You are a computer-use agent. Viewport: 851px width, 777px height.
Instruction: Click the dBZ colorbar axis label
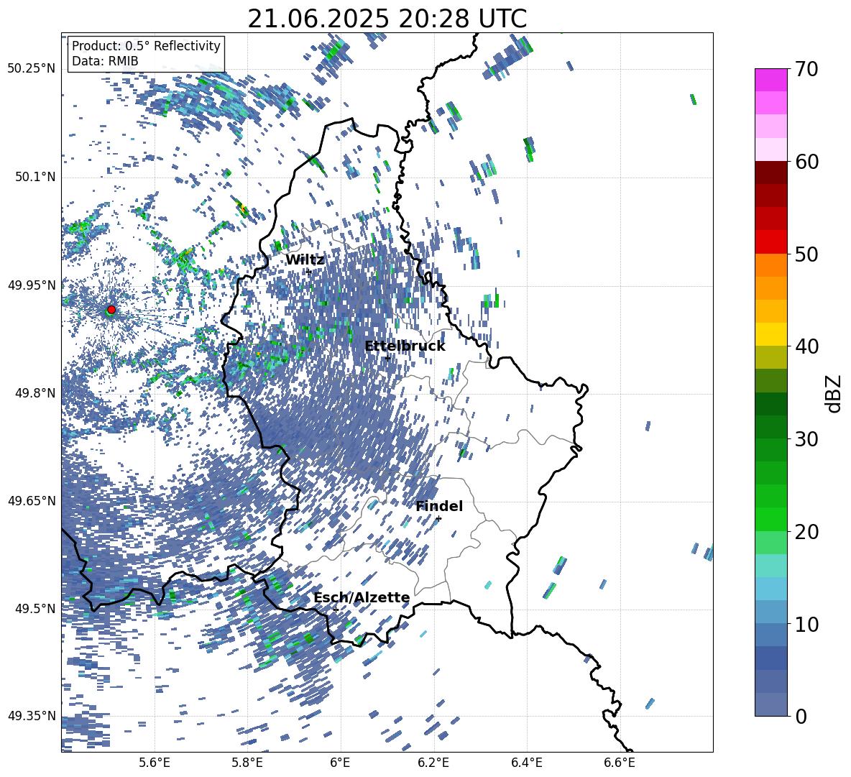click(834, 393)
